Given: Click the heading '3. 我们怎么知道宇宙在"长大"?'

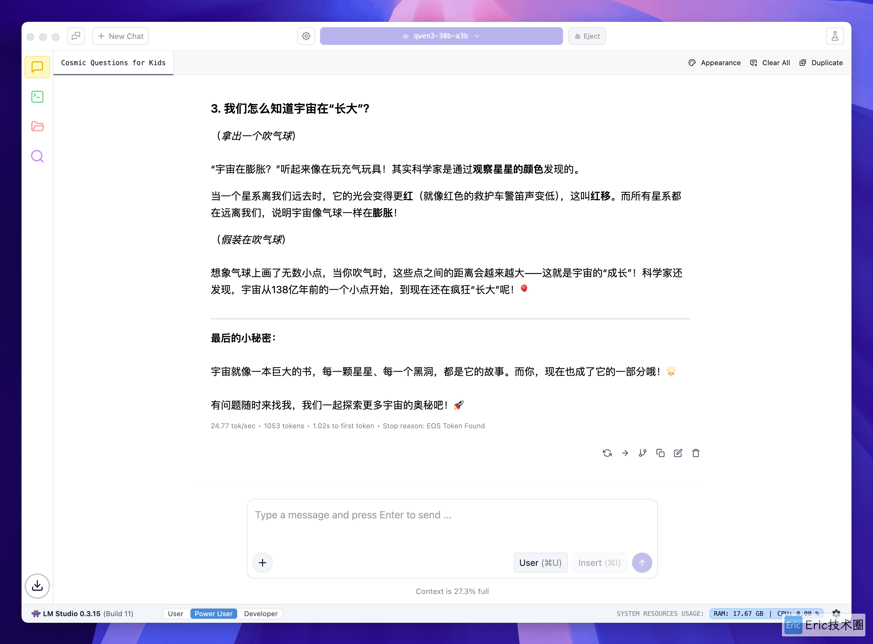Looking at the screenshot, I should [x=290, y=108].
